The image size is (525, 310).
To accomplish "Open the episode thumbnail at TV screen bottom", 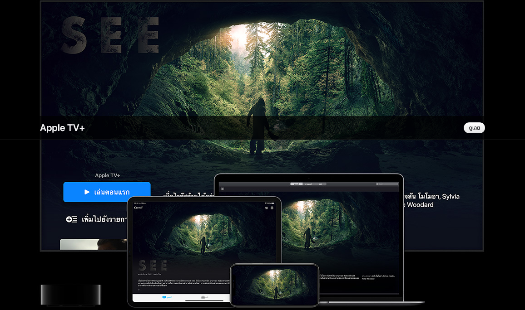I will click(93, 245).
